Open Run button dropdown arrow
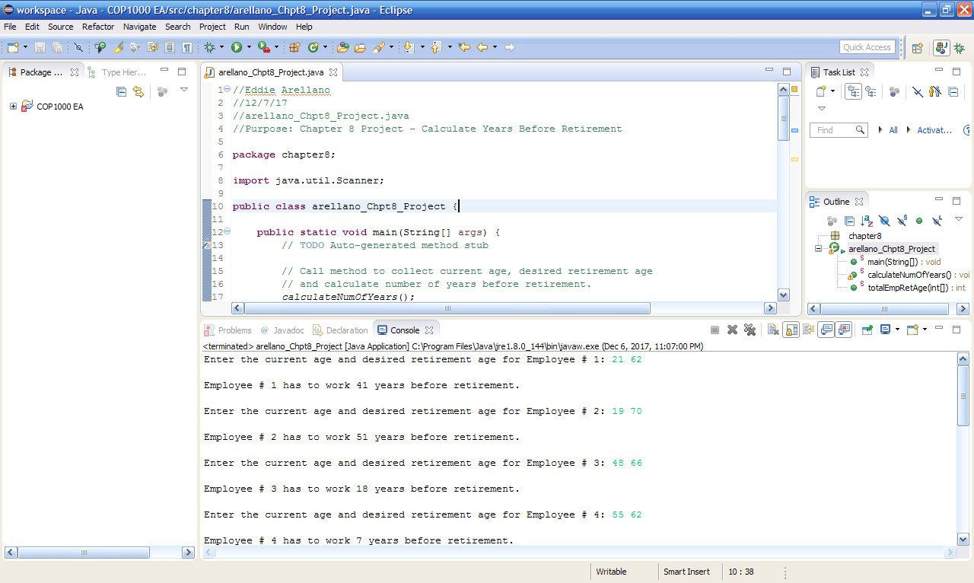Image resolution: width=974 pixels, height=583 pixels. (249, 47)
